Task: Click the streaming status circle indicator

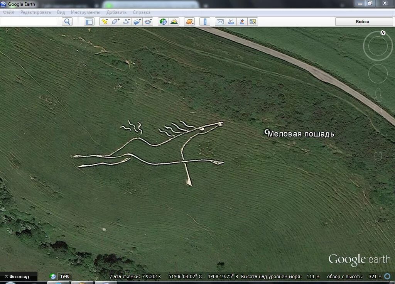Action: (387, 276)
